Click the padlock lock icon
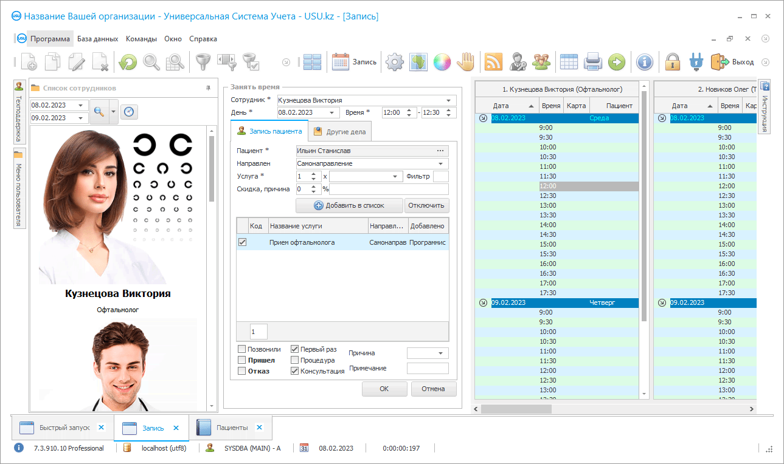This screenshot has width=784, height=464. coord(672,61)
